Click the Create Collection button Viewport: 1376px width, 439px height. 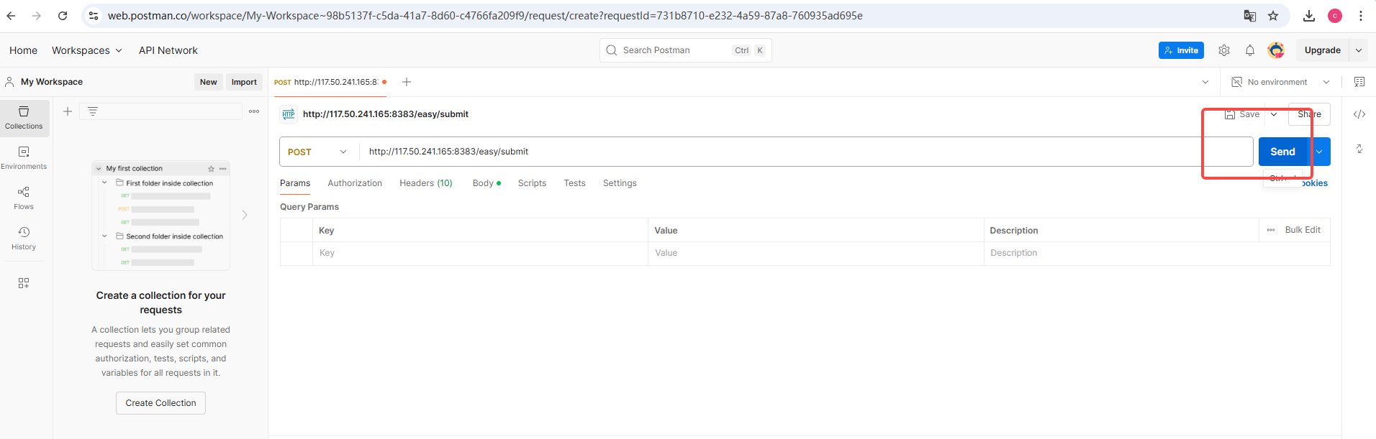click(160, 403)
